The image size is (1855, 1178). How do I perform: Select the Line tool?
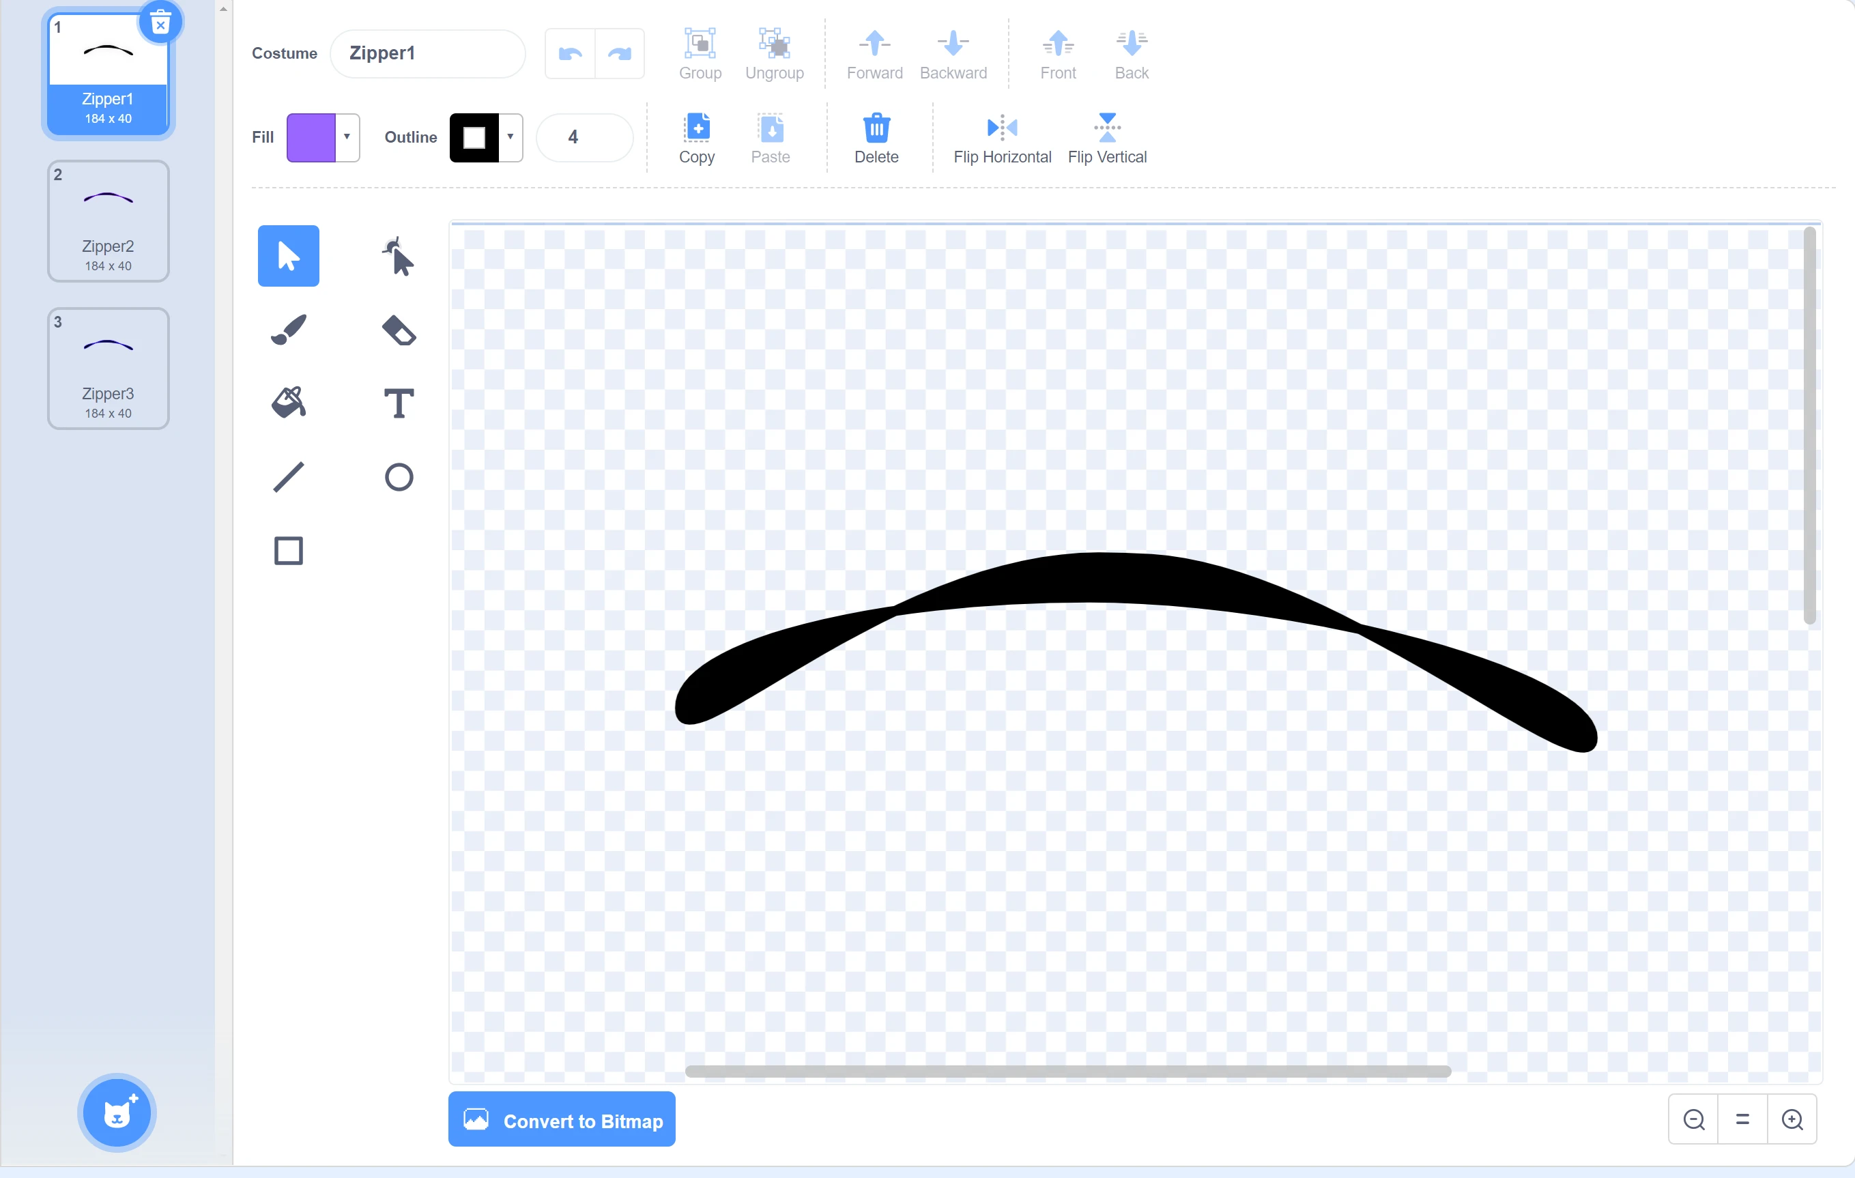point(288,477)
